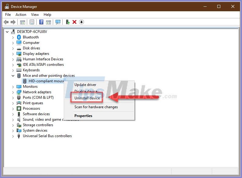
Task: Click the IDE ATA/ATAPI controllers icon
Action: pyautogui.click(x=19, y=65)
